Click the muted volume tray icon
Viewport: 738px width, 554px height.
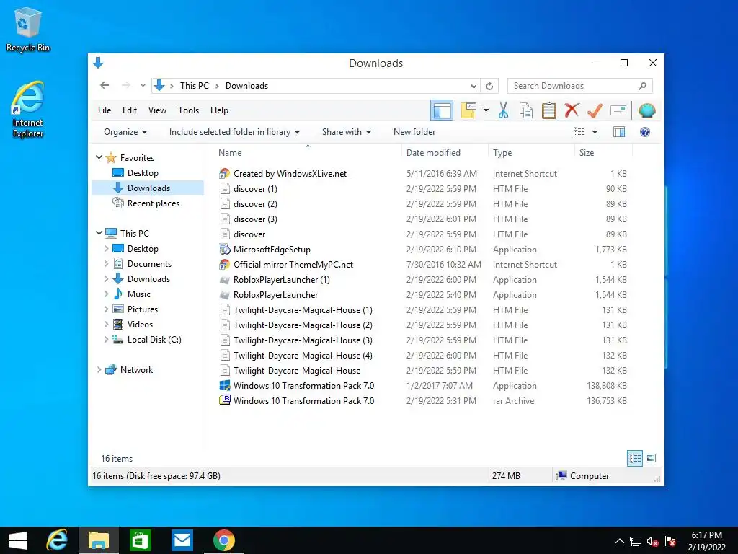click(x=652, y=541)
